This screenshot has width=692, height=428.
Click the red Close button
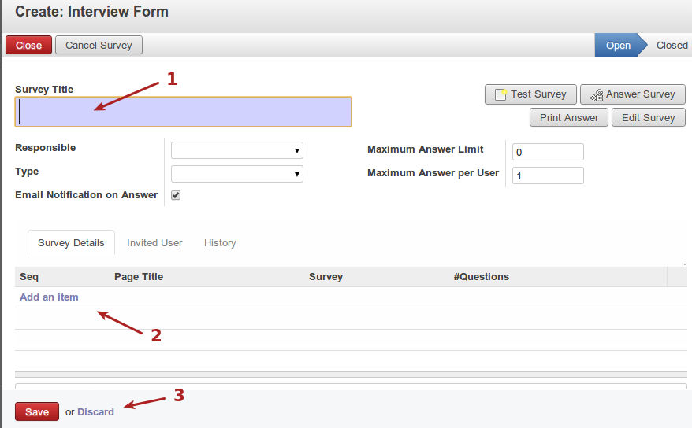28,46
